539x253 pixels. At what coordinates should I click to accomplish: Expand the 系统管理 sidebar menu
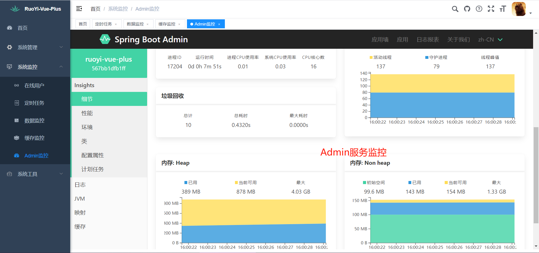35,47
